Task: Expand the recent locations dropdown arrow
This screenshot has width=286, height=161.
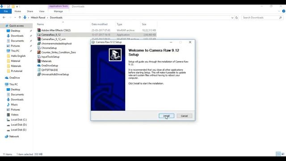Action: pos(15,17)
